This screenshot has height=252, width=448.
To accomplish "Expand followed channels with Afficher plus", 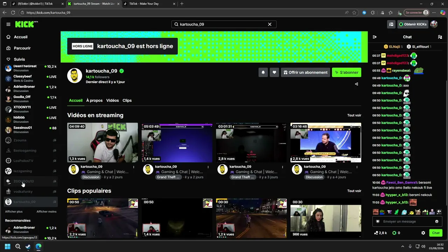I will (x=14, y=212).
